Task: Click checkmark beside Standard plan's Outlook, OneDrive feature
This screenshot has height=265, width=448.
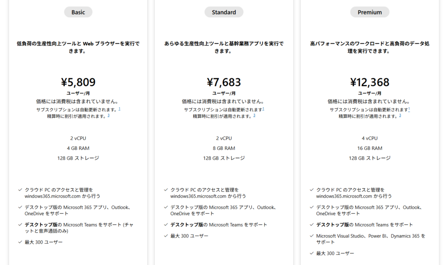Action: point(166,207)
